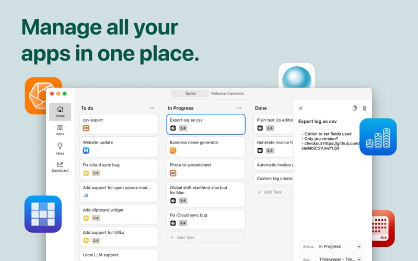418x261 pixels.
Task: Open the Local LLM support card
Action: (119, 255)
